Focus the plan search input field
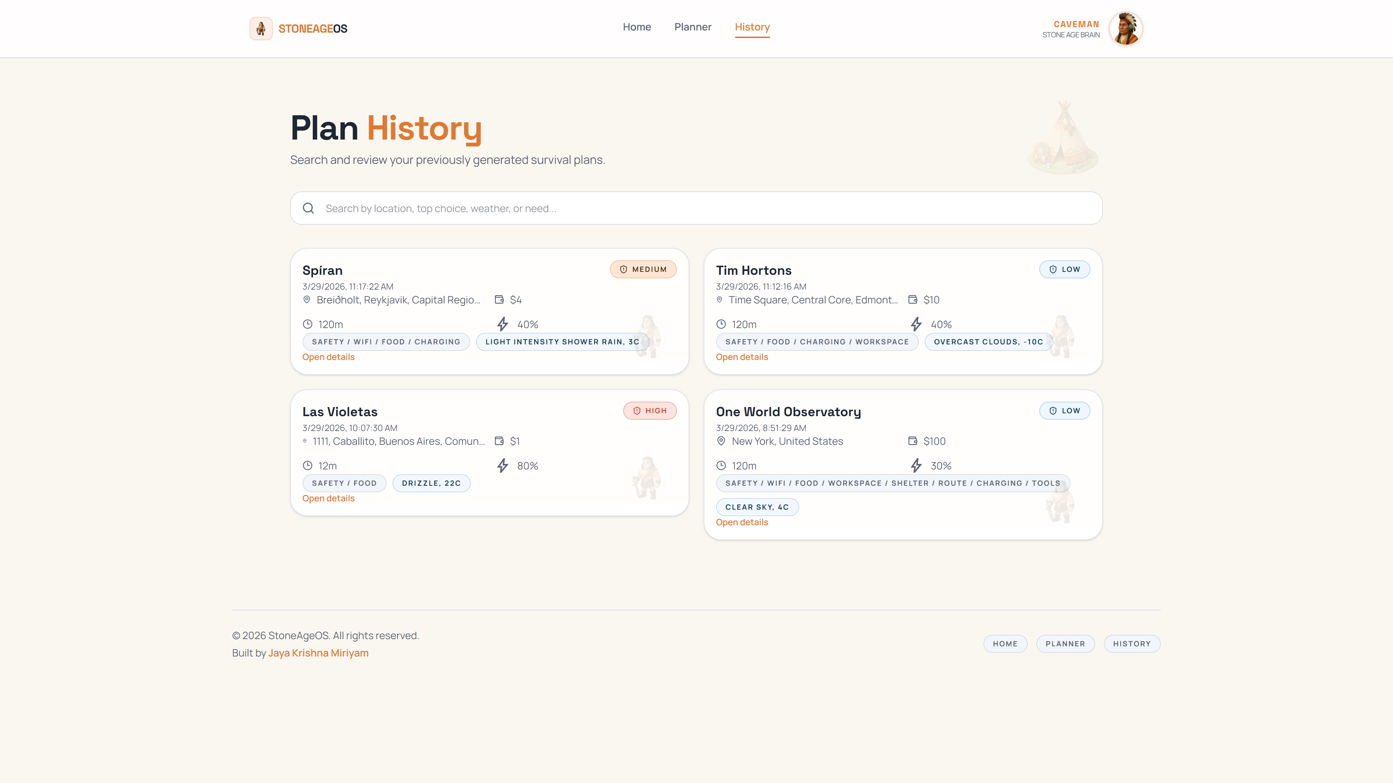The height and width of the screenshot is (783, 1393). (703, 208)
